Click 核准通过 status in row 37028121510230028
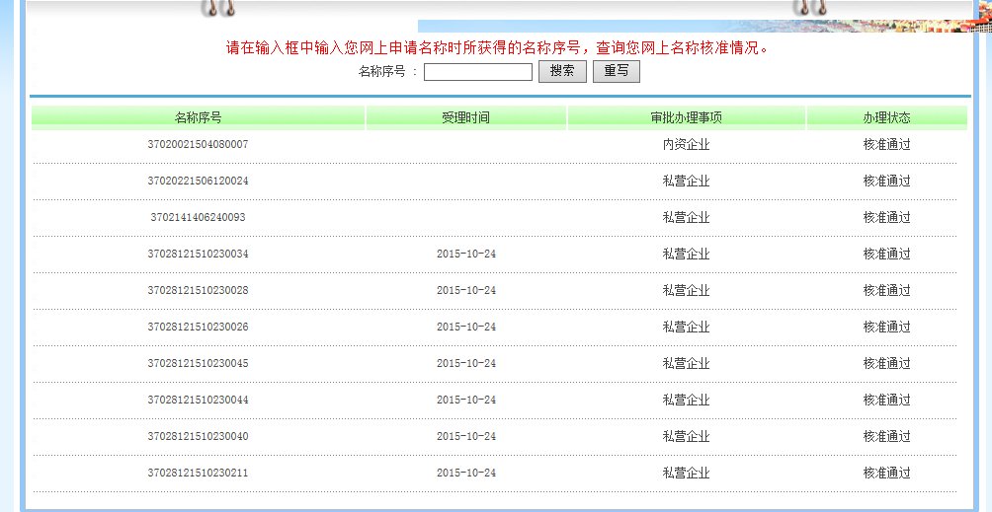 pos(887,290)
